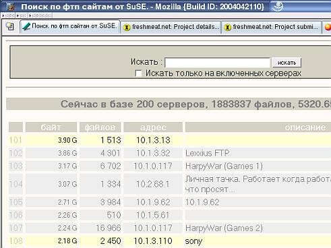
Task: Click favicon of freshmeat.net Project details tab
Action: click(x=127, y=28)
